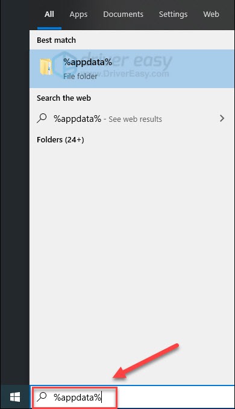Click the Best match heading
The width and height of the screenshot is (235, 409).
click(56, 40)
